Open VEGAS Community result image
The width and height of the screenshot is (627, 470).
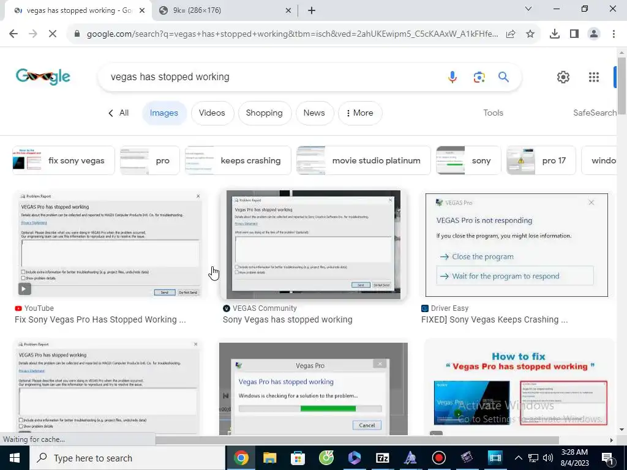pos(313,245)
